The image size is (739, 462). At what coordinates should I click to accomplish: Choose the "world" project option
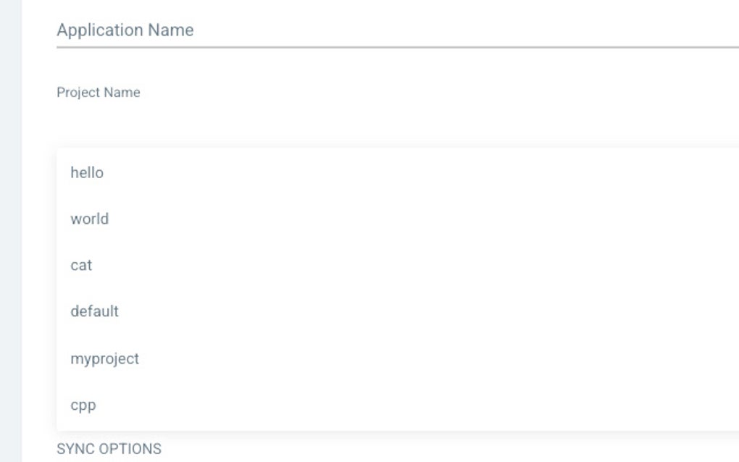(89, 219)
